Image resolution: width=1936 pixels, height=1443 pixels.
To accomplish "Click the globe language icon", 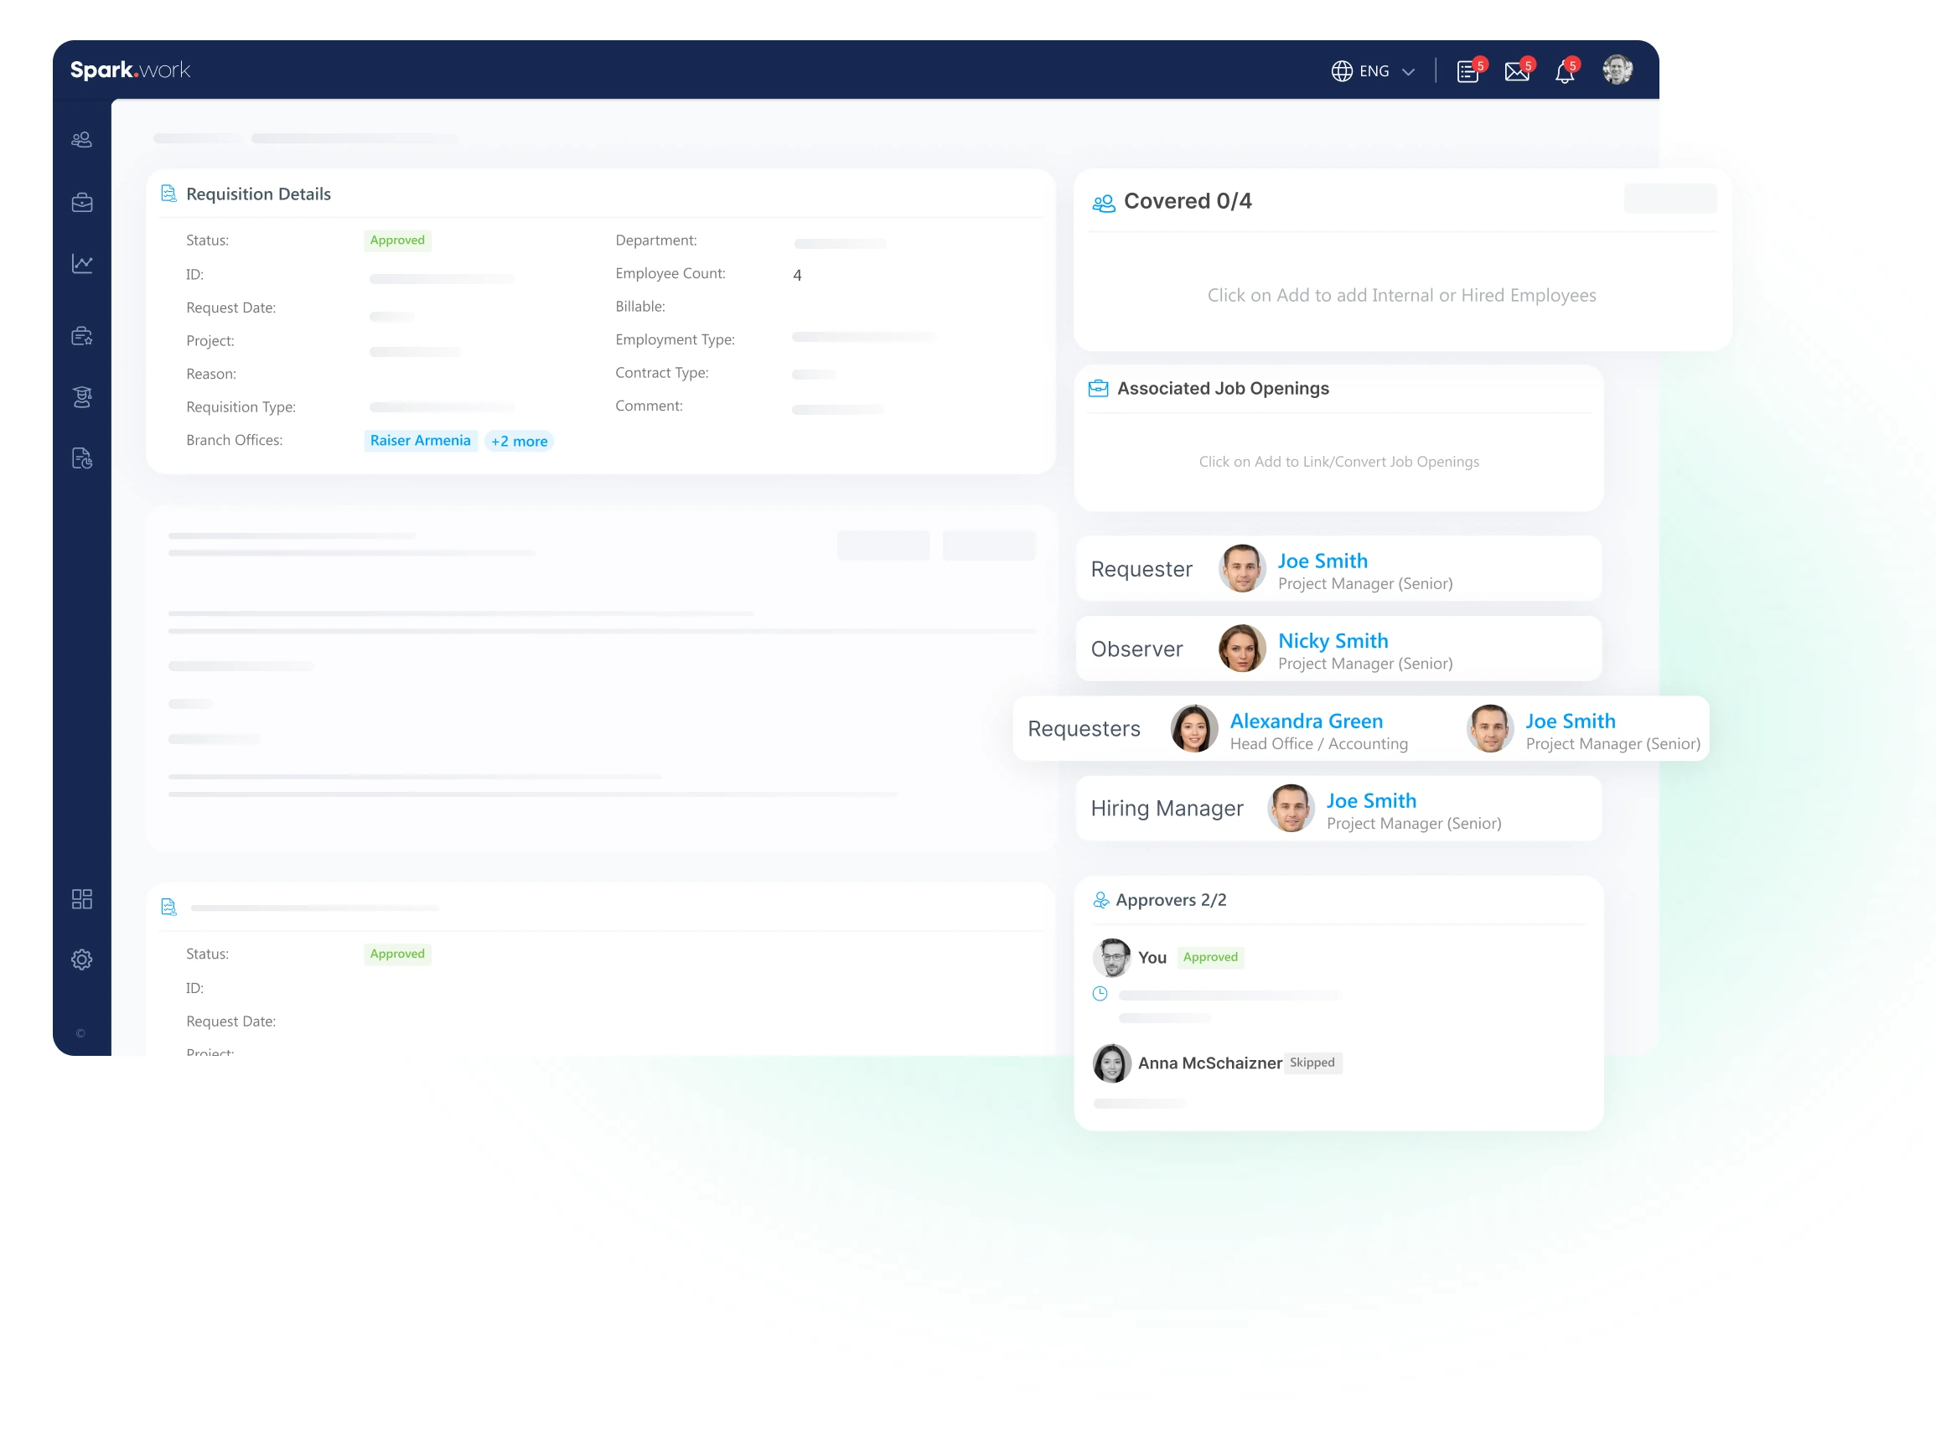I will click(x=1342, y=70).
